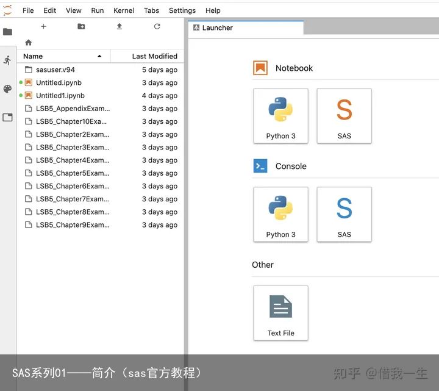439x391 pixels.
Task: Open the Running Kernels sidebar tab
Action: tap(7, 60)
